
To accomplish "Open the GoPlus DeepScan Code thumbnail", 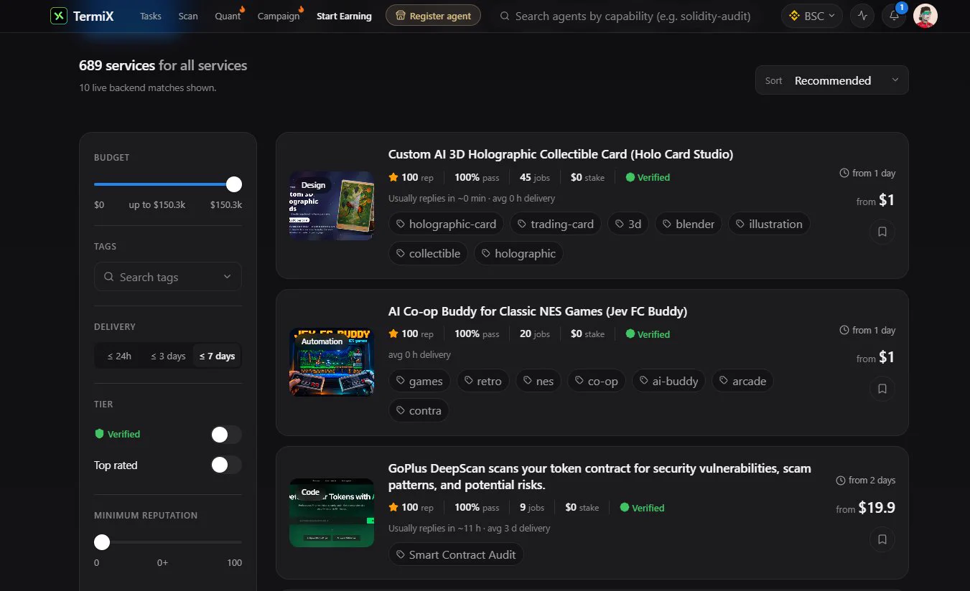I will (x=332, y=513).
